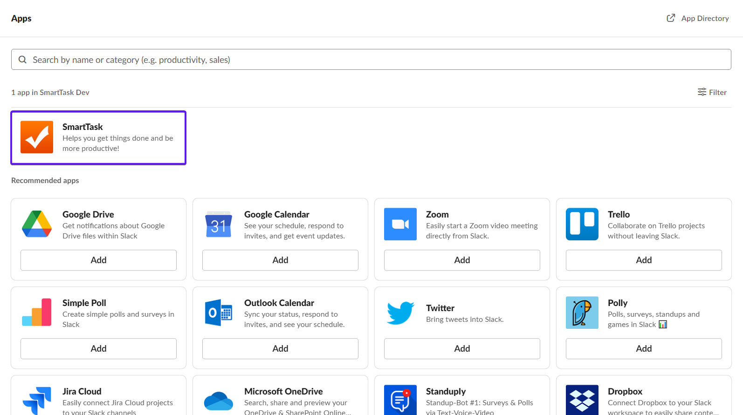The width and height of the screenshot is (743, 415).
Task: Open the Outlook Calendar app title
Action: point(279,303)
